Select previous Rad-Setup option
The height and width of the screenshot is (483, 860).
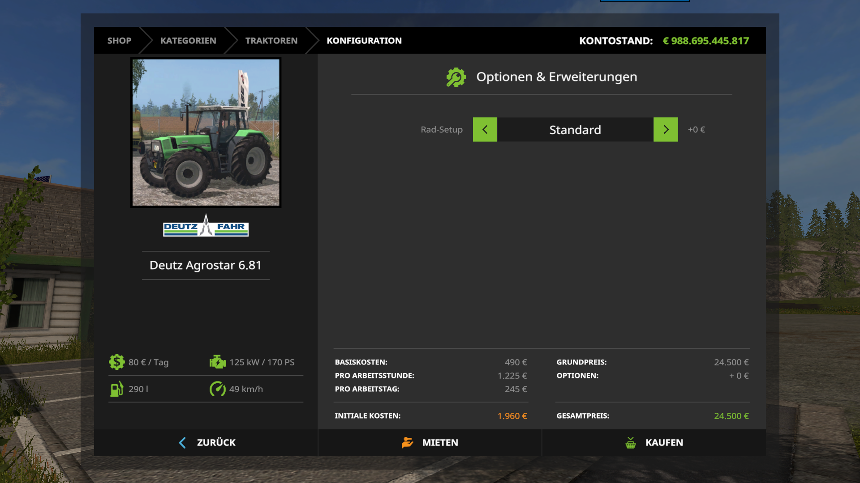coord(485,130)
